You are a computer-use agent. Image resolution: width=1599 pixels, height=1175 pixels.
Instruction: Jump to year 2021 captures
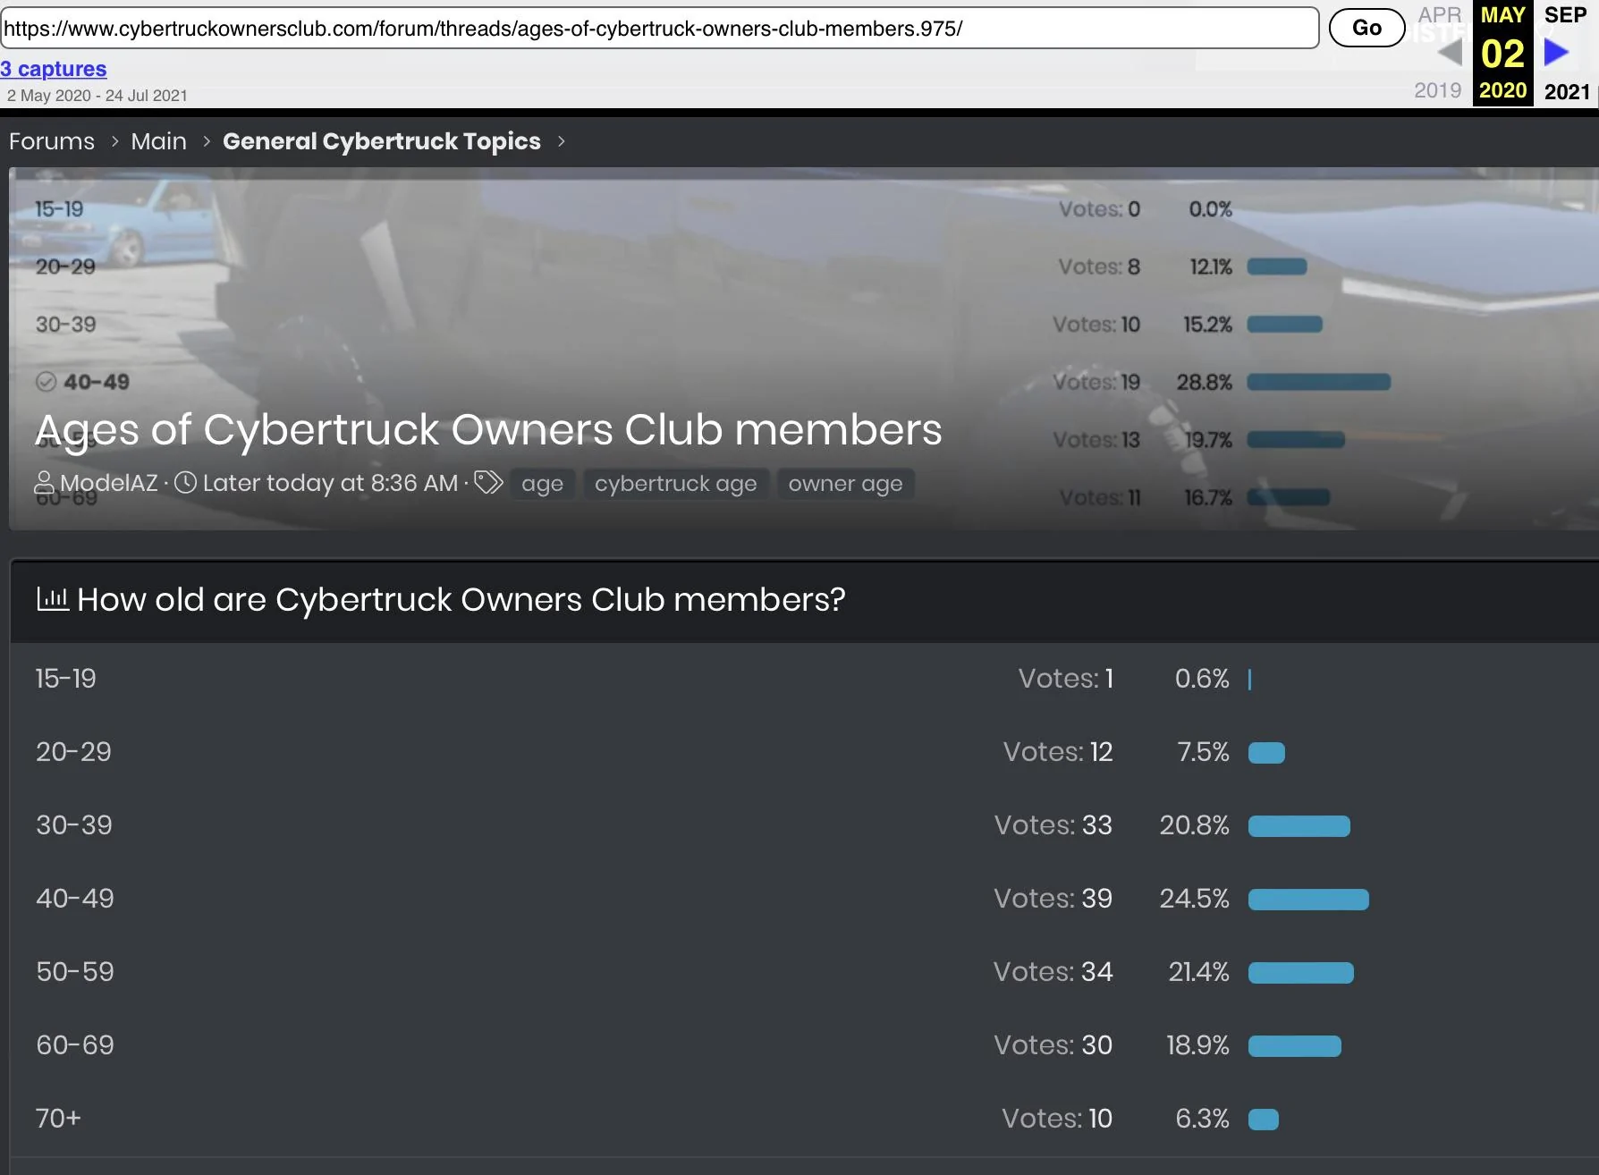click(1567, 91)
